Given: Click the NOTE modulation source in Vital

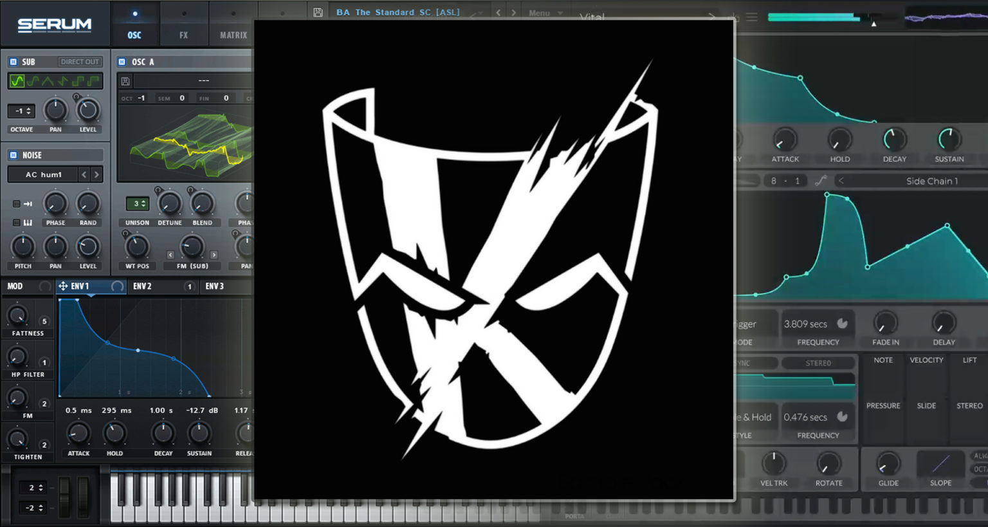Looking at the screenshot, I should 883,360.
